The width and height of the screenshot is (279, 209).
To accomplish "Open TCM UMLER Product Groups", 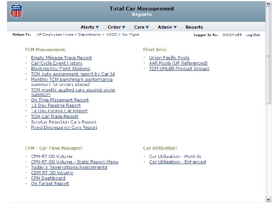I will (x=179, y=69).
